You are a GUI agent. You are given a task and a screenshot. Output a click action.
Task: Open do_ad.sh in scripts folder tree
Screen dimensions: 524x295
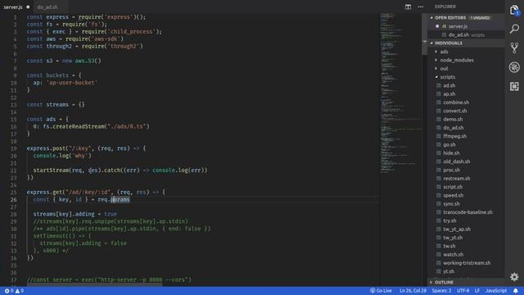tap(453, 128)
